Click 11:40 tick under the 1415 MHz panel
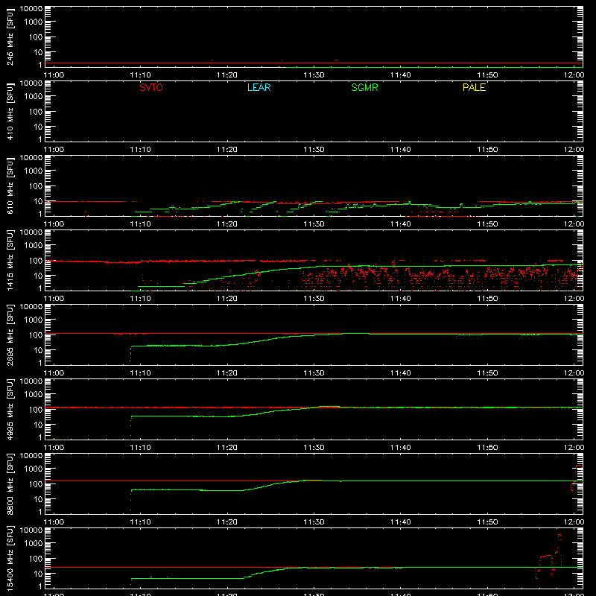 pyautogui.click(x=401, y=299)
